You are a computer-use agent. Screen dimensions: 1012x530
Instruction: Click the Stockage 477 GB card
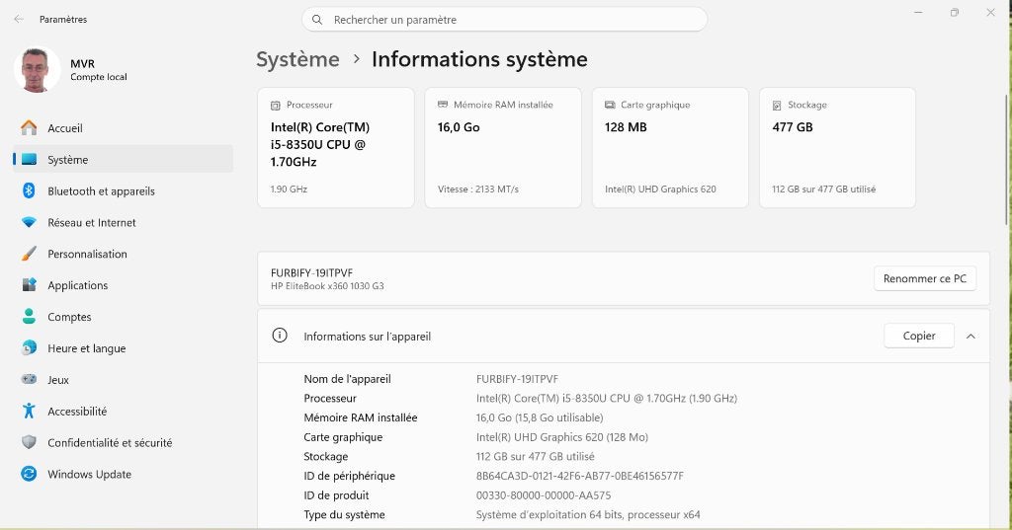click(x=837, y=148)
